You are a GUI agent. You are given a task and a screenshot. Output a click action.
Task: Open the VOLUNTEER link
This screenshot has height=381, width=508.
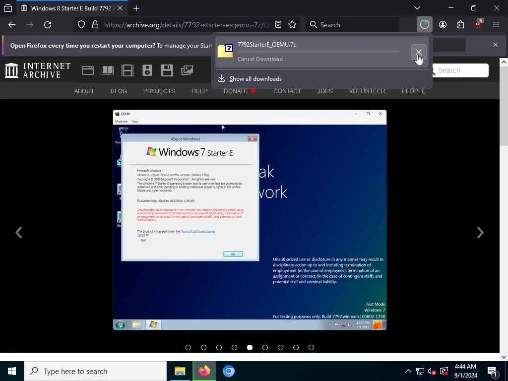click(x=367, y=91)
